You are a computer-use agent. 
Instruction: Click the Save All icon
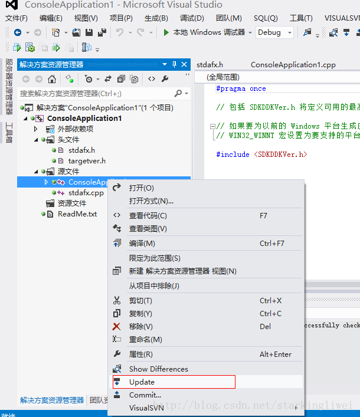tap(102, 32)
